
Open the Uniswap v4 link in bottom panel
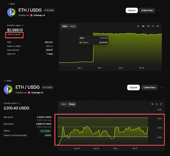click(x=37, y=93)
